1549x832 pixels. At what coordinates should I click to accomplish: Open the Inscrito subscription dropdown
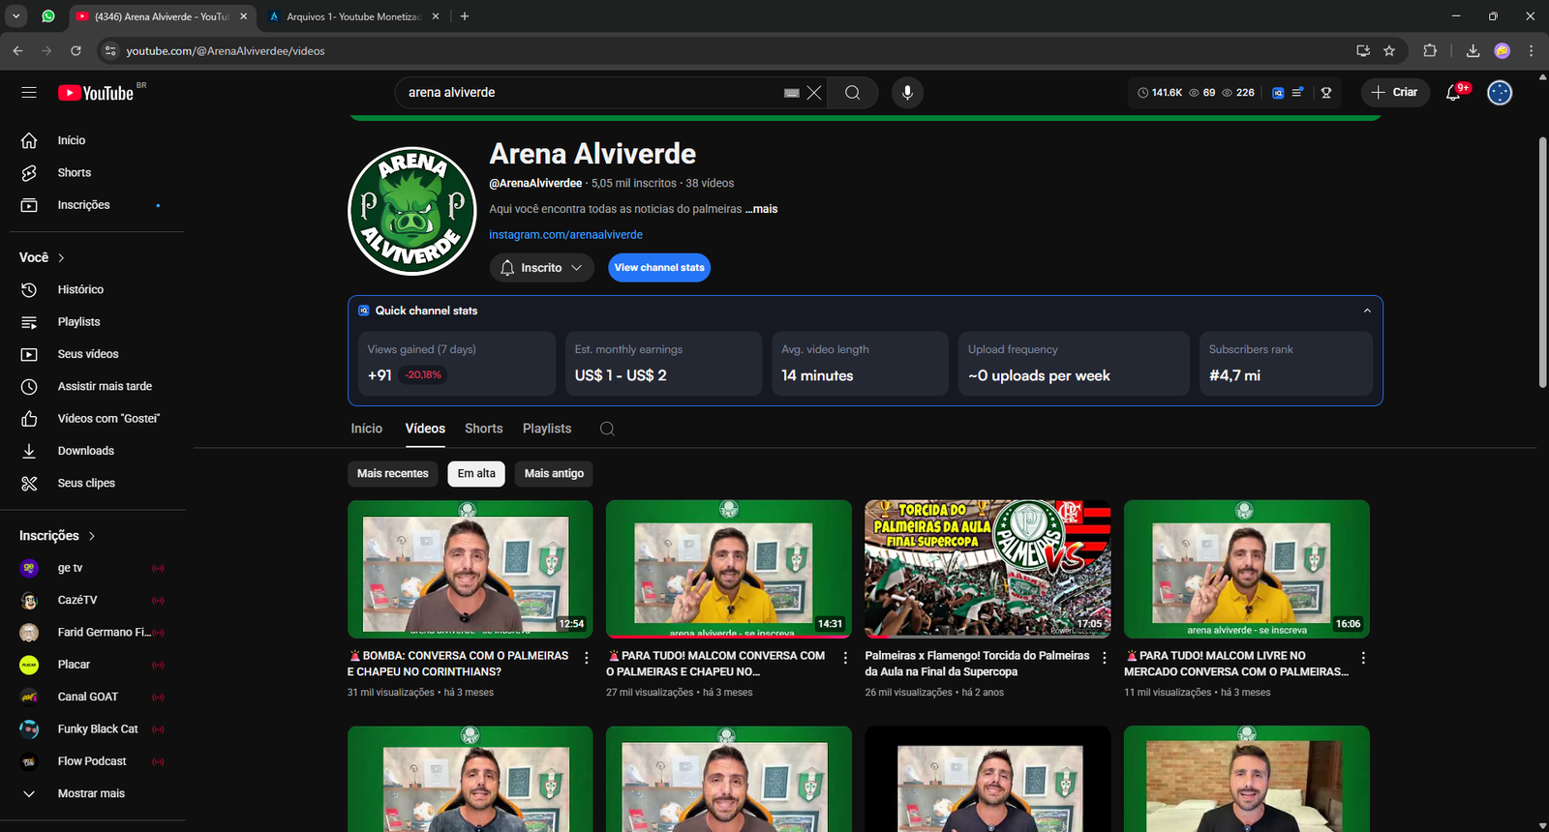(x=542, y=268)
